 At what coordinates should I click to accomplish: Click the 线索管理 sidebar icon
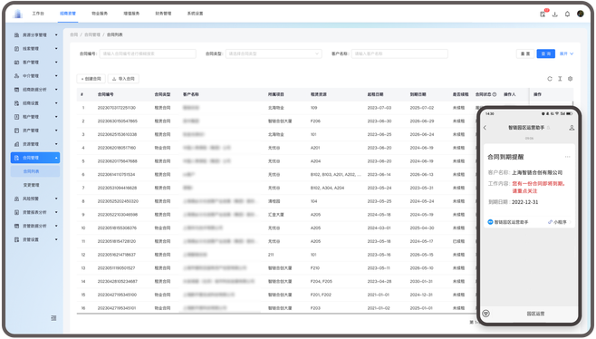pos(16,49)
